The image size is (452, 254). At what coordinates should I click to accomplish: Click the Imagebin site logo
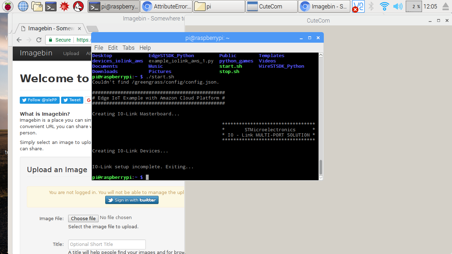[36, 53]
